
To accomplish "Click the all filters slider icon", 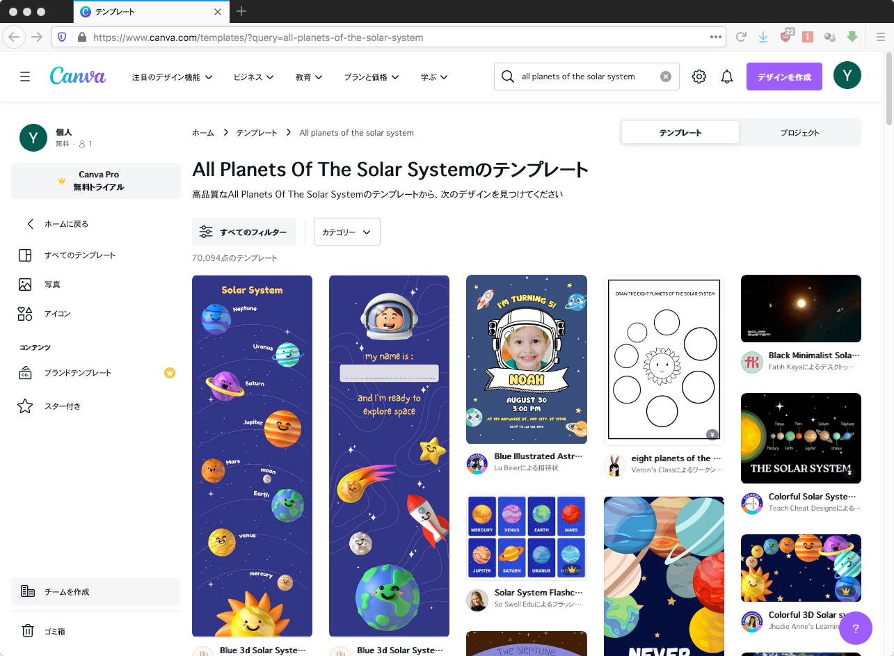I will click(x=206, y=232).
